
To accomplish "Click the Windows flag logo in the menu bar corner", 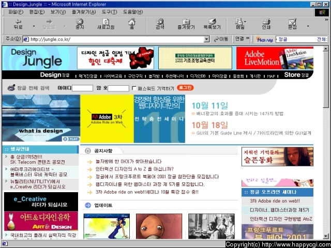I will coord(322,12).
